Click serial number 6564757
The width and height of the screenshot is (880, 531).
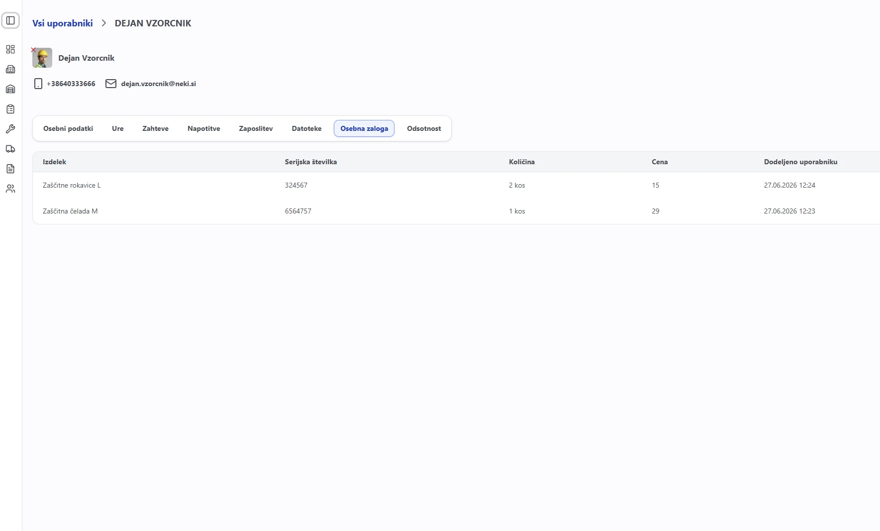[x=298, y=211]
